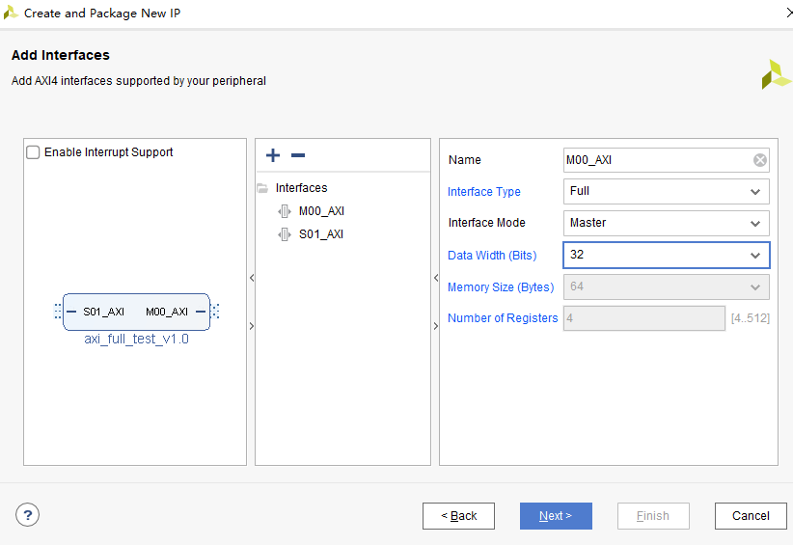
Task: Select S01_AXI in the interfaces tree
Action: coord(320,234)
